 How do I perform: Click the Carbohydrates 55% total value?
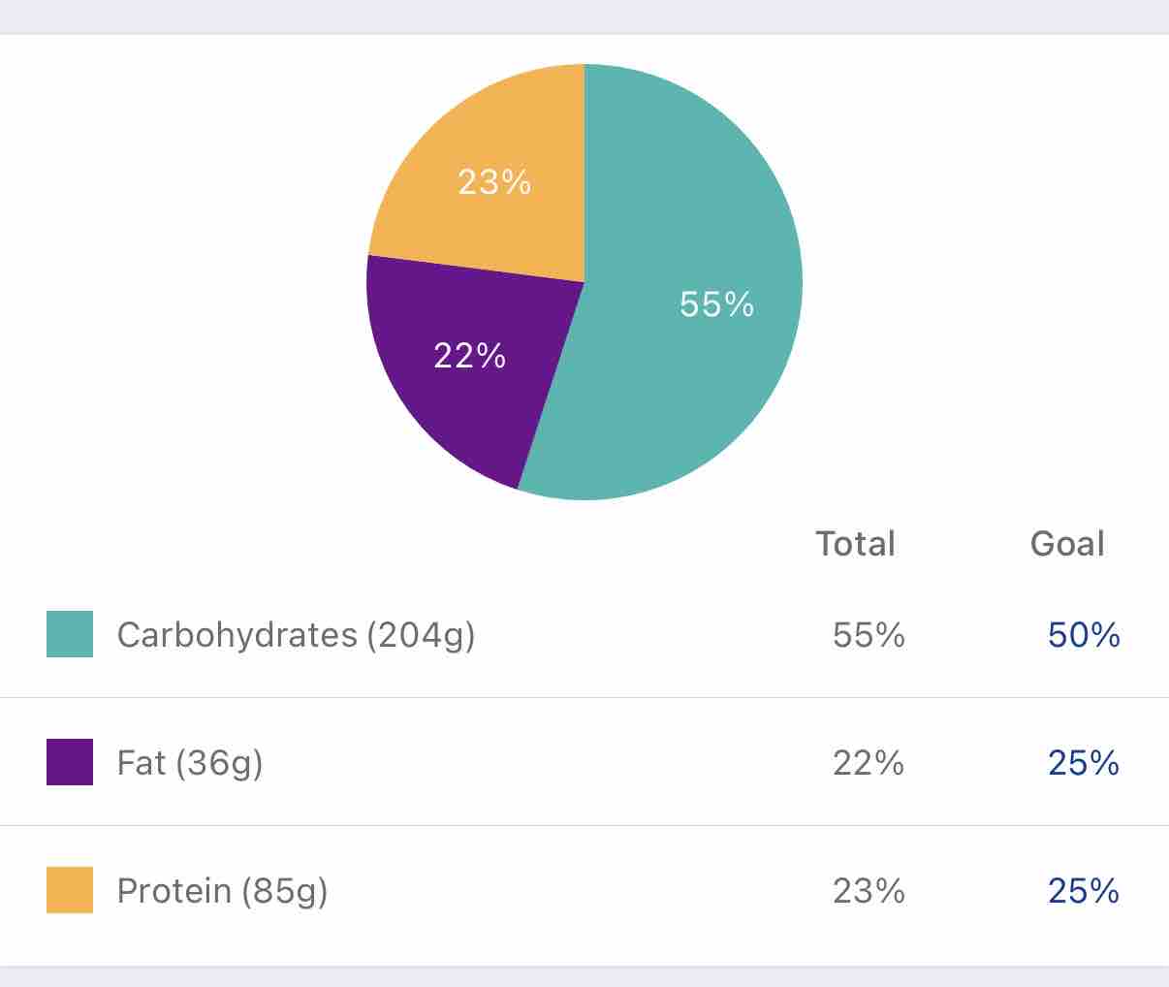point(869,635)
